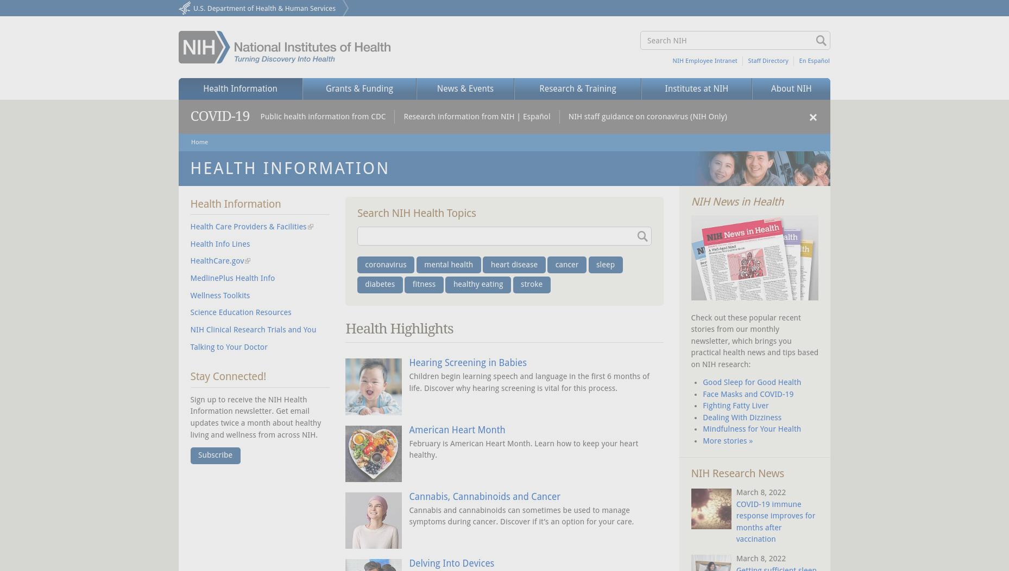
Task: Click the NIH News in Health magazine image
Action: click(x=754, y=258)
